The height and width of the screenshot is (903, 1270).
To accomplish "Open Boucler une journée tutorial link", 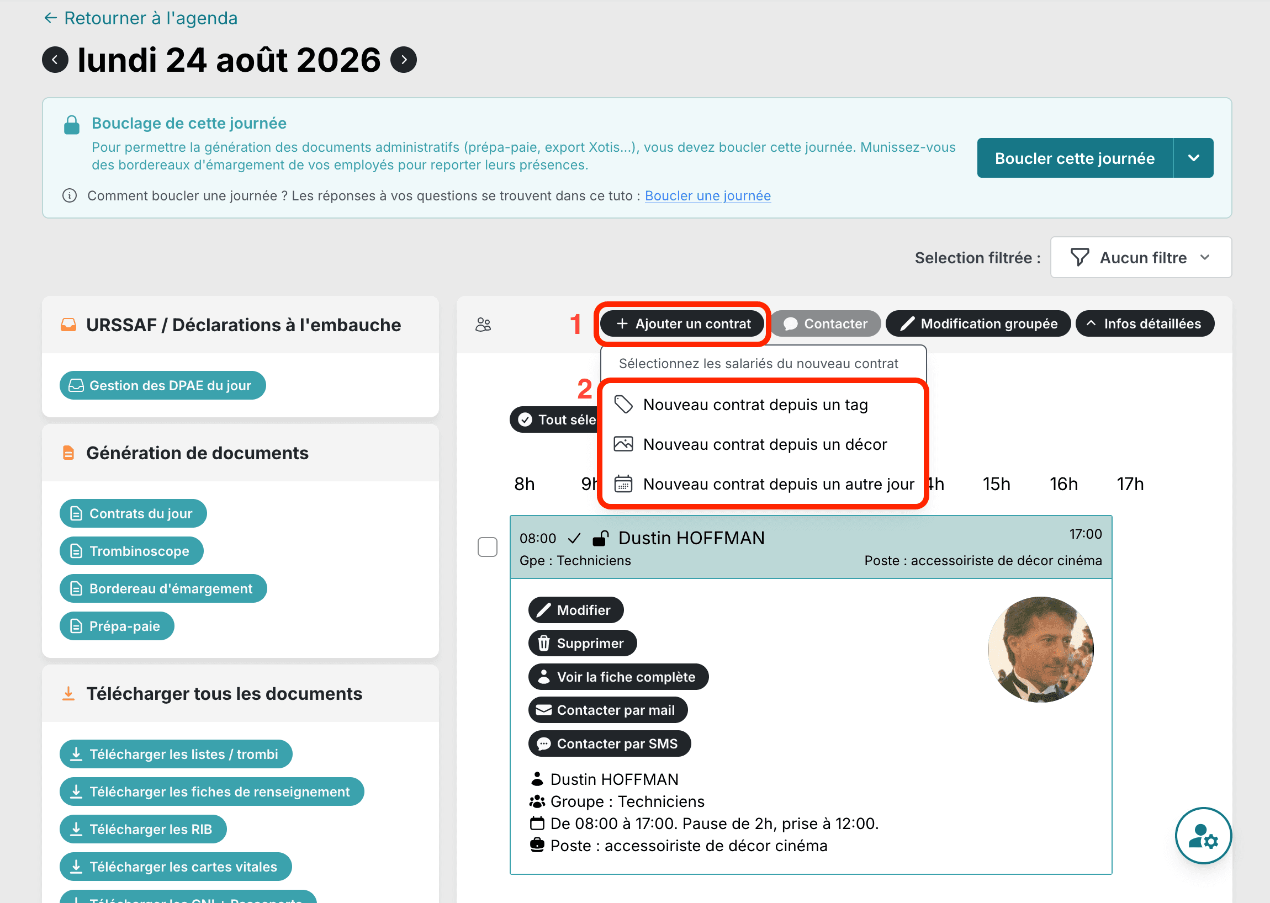I will pos(707,196).
